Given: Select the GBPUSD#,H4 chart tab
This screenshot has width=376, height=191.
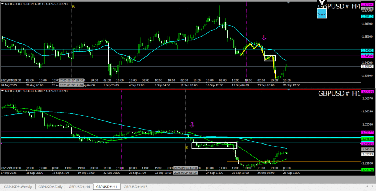Looking at the screenshot, I should click(x=79, y=187).
